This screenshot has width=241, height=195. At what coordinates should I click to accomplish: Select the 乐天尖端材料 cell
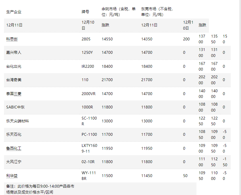coord(18,121)
